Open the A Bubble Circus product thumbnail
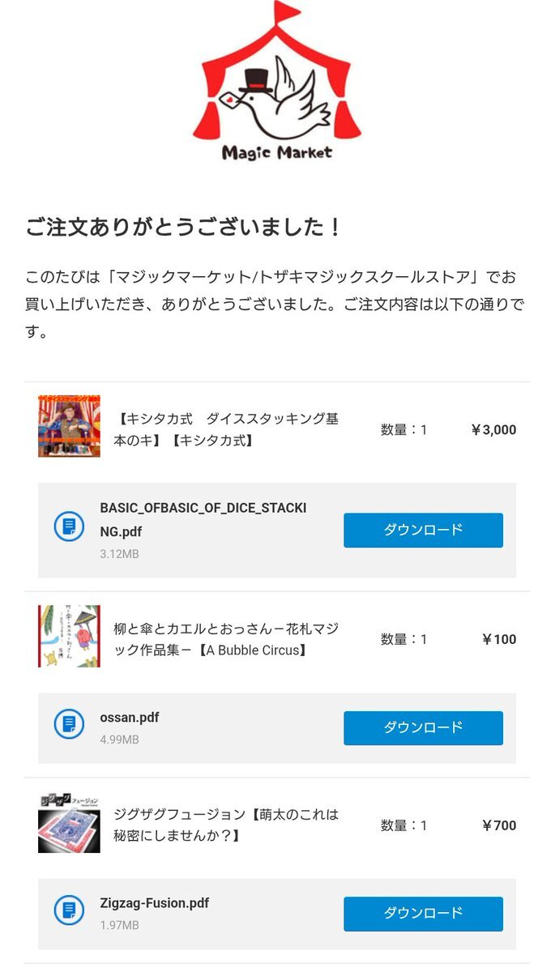This screenshot has height=972, width=555. [69, 636]
